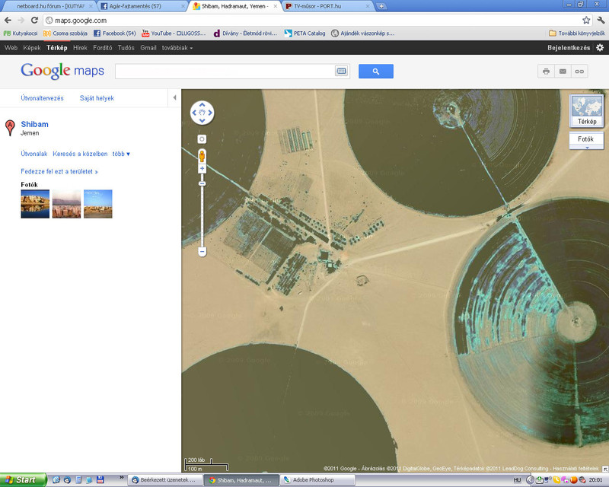
Task: Click Keresés a közelben link
Action: point(80,154)
